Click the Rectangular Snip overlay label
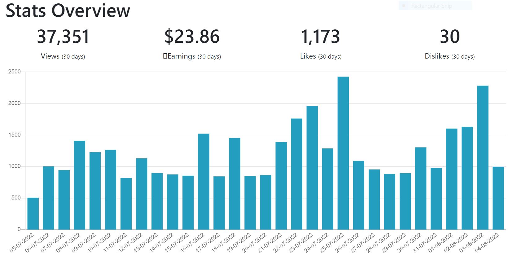 pyautogui.click(x=432, y=6)
